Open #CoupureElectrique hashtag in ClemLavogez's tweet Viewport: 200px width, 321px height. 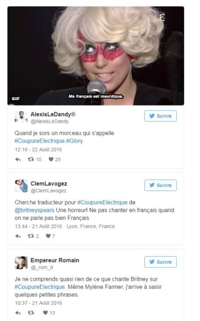click(x=102, y=203)
